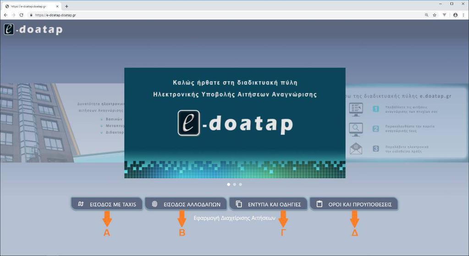The width and height of the screenshot is (469, 256).
Task: Click the ΕΙΣΟΔΟΣ ΜΕ TAXIS button
Action: click(107, 204)
